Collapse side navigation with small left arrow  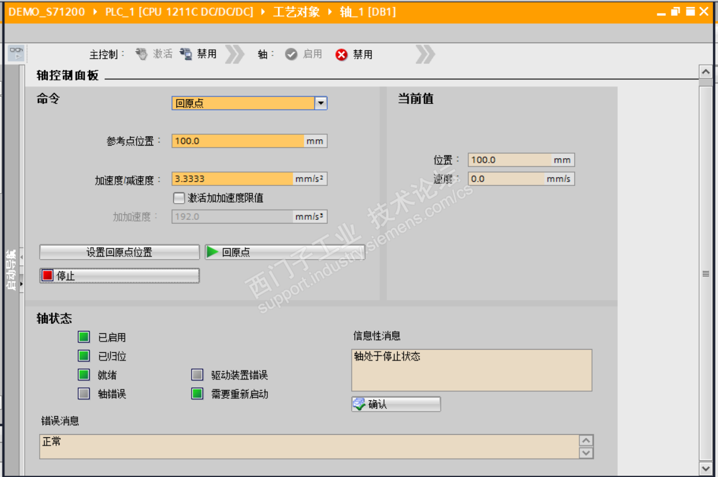click(x=21, y=257)
